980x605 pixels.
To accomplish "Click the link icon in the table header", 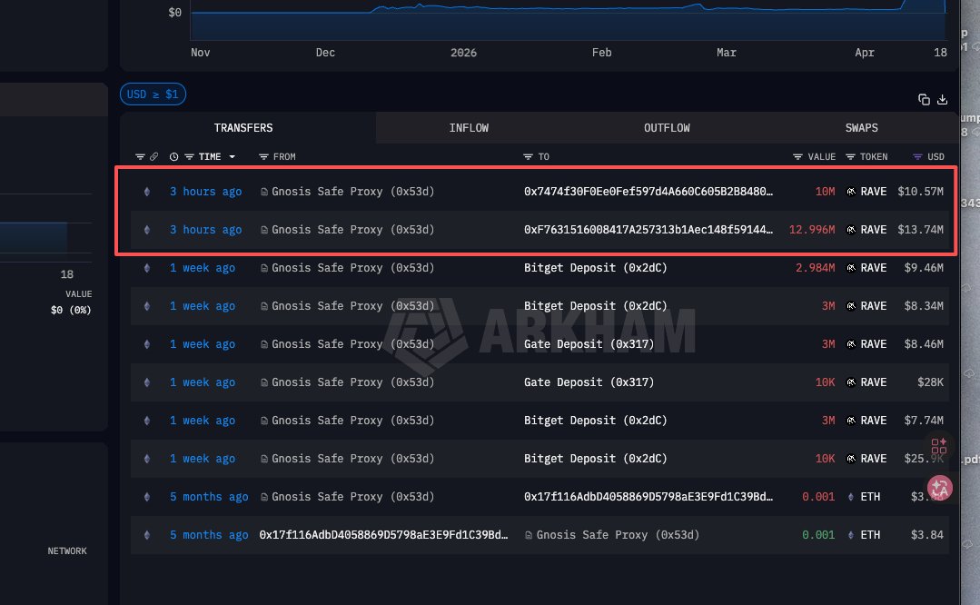I will 153,157.
